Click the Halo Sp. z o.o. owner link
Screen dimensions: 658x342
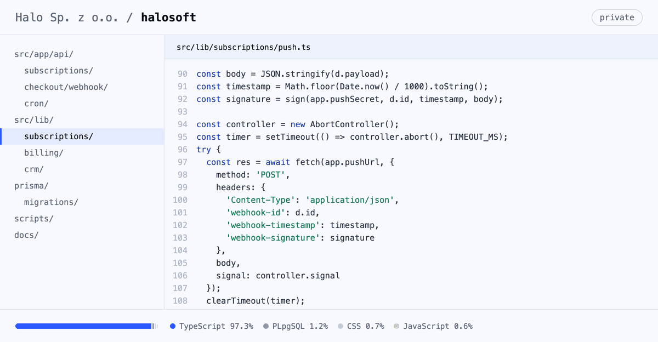coord(66,18)
